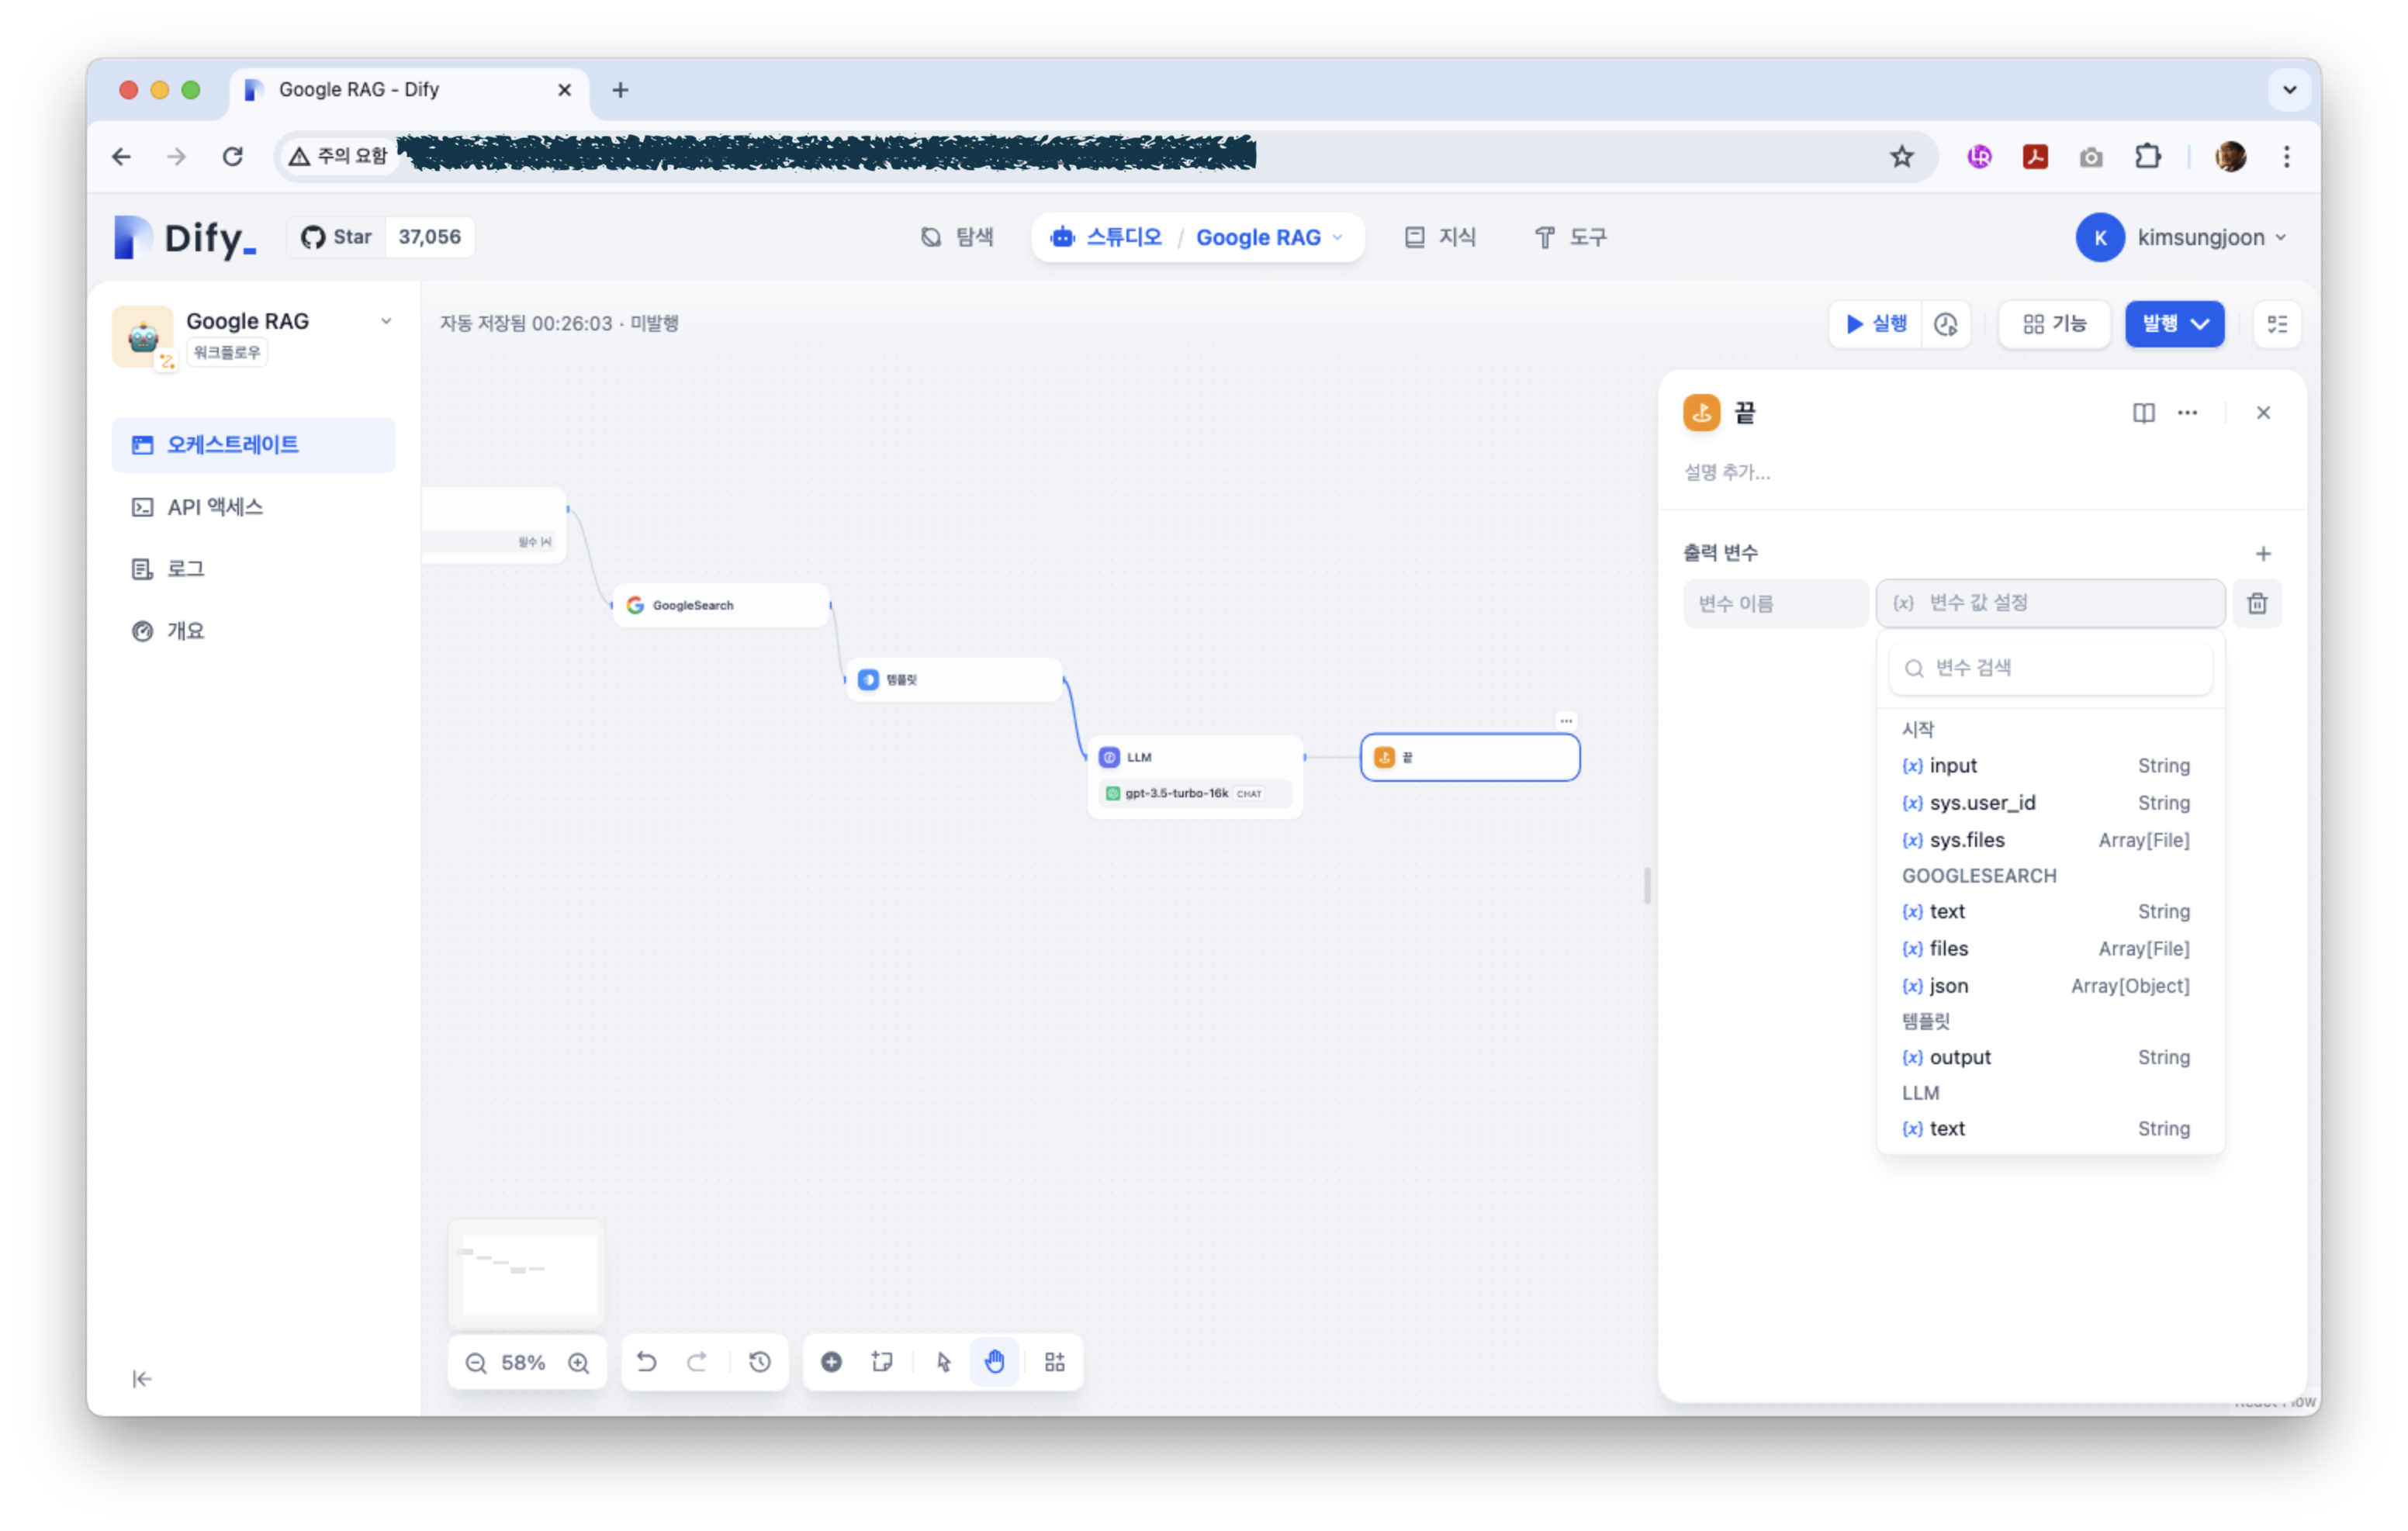Toggle hand pan mode
The image size is (2408, 1531).
995,1361
